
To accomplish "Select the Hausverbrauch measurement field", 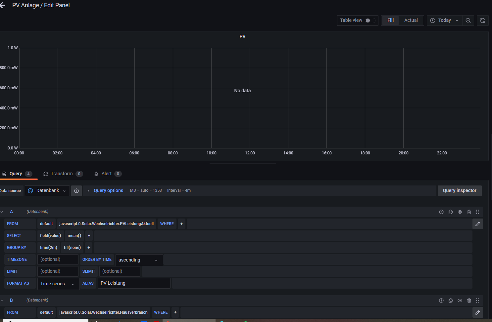I will click(103, 312).
